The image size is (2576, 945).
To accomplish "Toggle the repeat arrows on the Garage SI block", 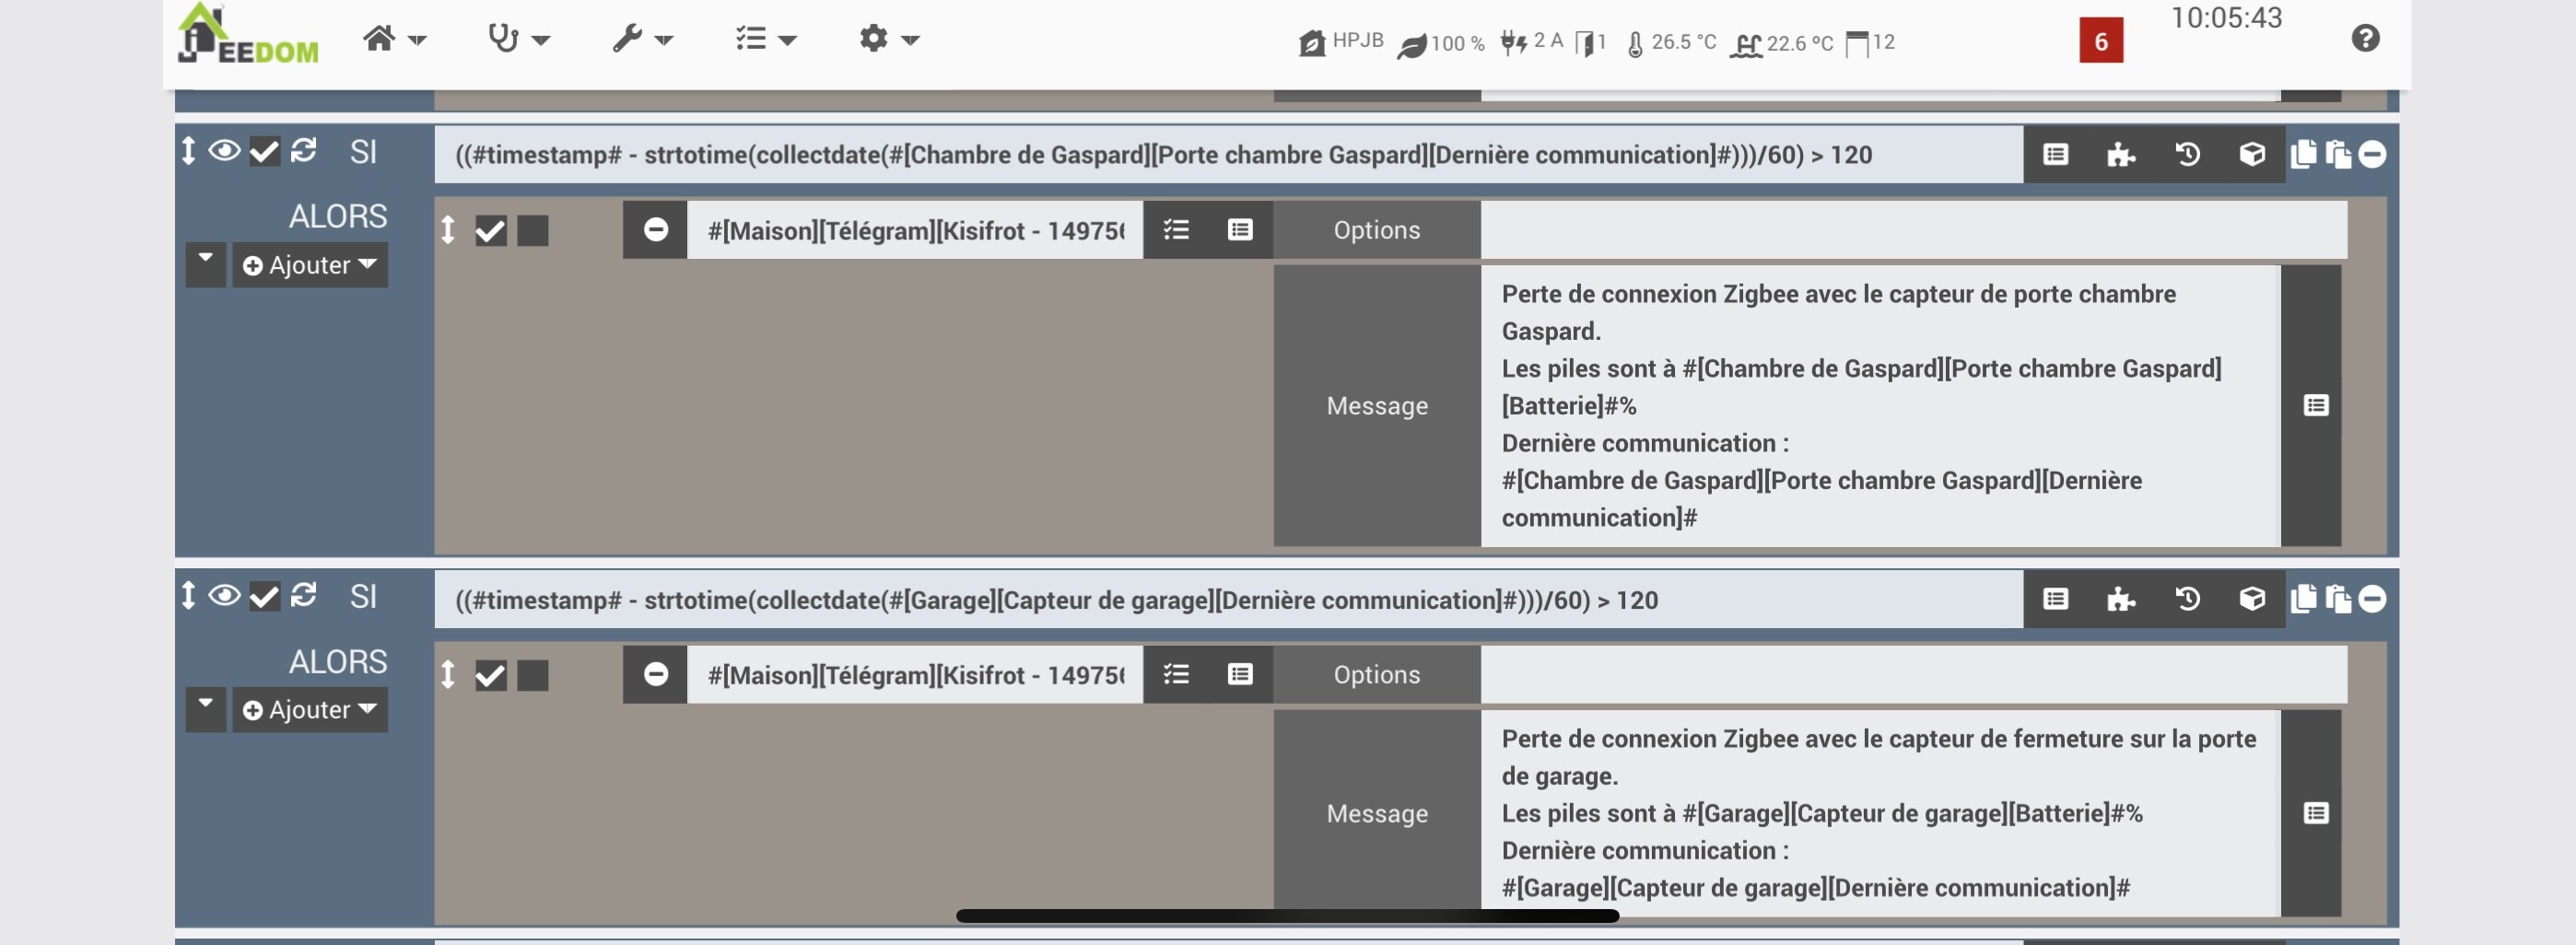I will click(304, 596).
